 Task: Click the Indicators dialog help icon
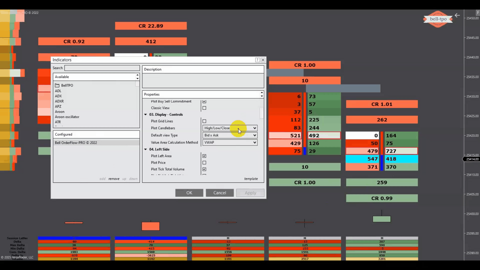(x=257, y=60)
